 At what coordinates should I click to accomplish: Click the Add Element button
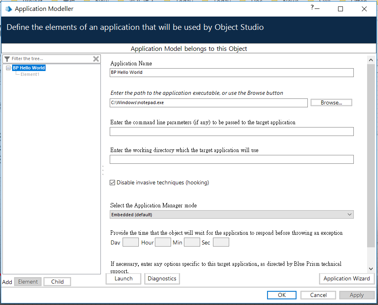[28, 282]
